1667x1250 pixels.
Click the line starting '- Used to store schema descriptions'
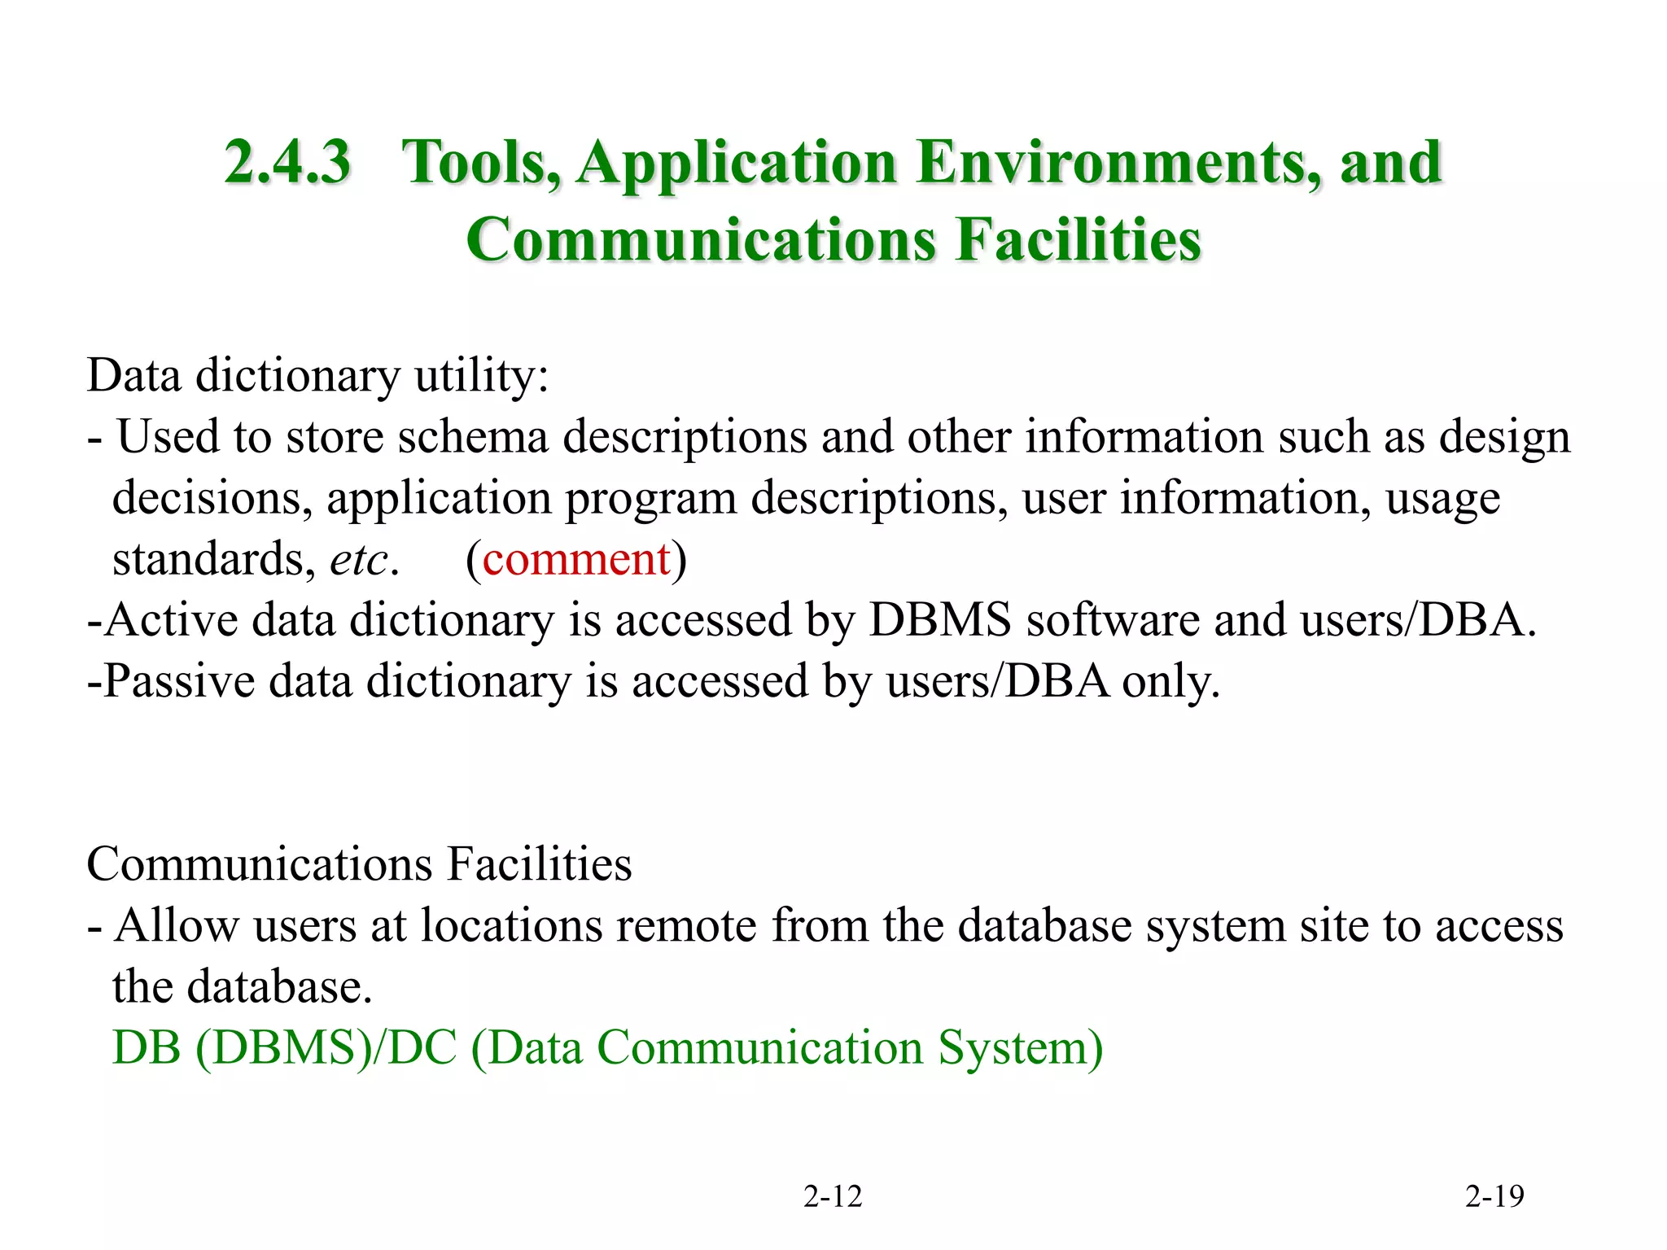point(829,437)
